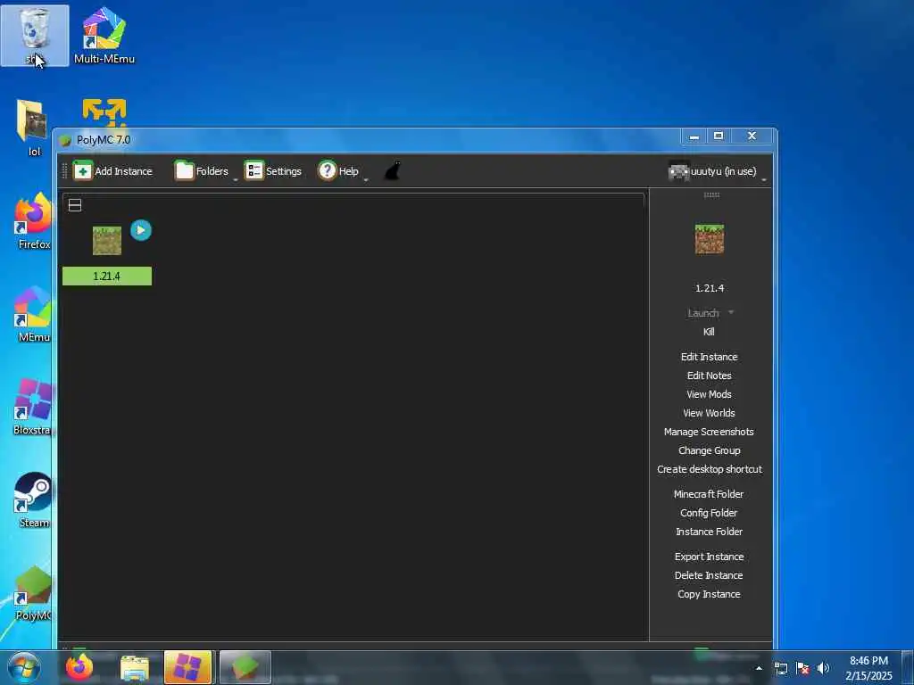The width and height of the screenshot is (914, 685).
Task: Open Manage Screenshots
Action: tap(710, 432)
